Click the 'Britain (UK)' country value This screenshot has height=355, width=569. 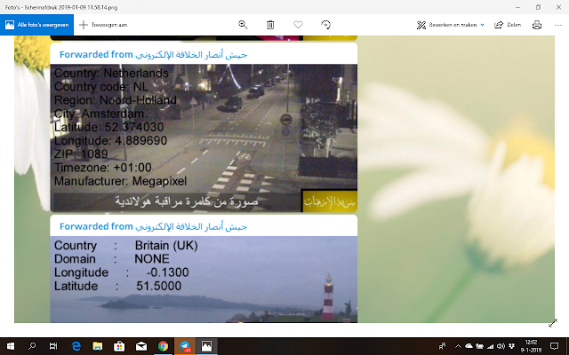pyautogui.click(x=166, y=246)
